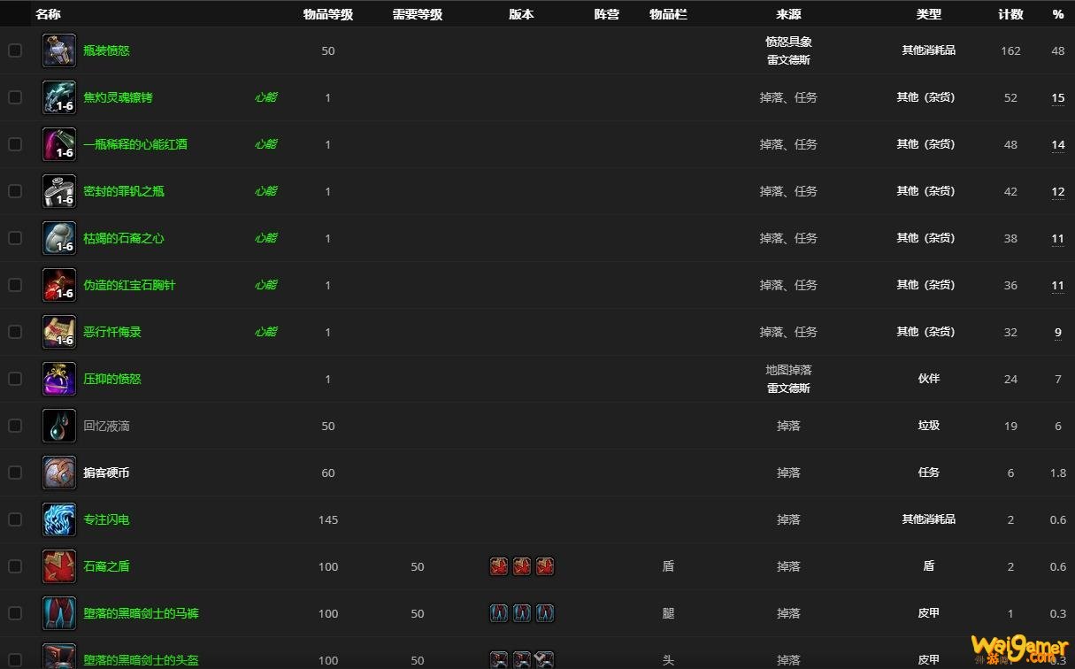Screen dimensions: 1075x669
Task: Check the box for 恶行忏悔录
Action: (x=15, y=332)
